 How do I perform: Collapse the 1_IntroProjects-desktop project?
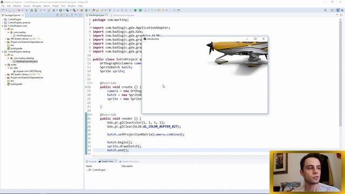(x=3, y=52)
